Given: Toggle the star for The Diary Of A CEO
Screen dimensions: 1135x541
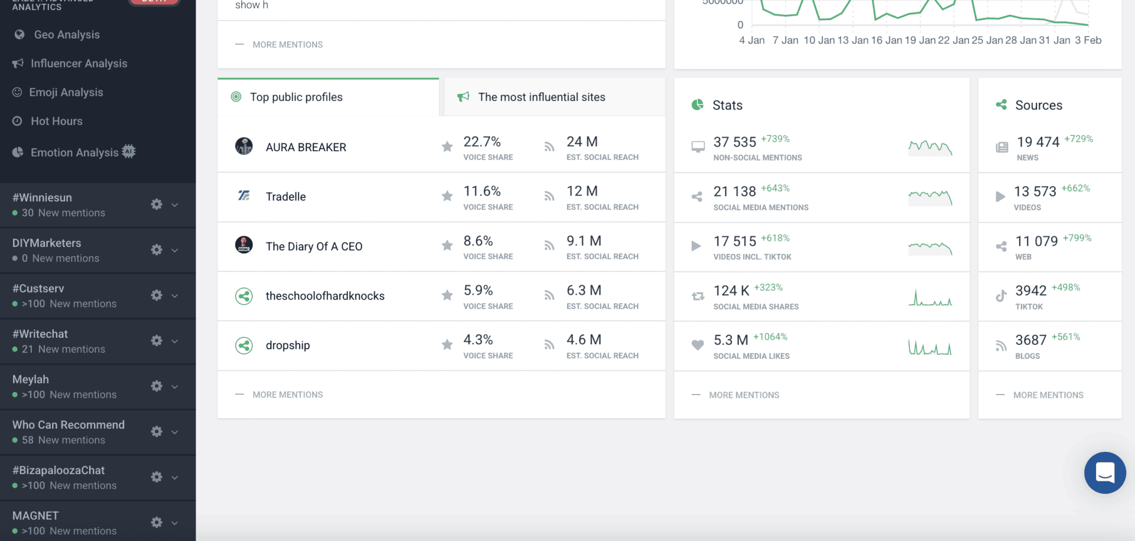Looking at the screenshot, I should 446,246.
